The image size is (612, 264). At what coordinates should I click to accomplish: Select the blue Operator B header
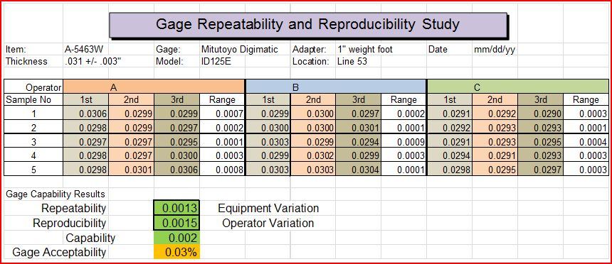click(x=336, y=87)
